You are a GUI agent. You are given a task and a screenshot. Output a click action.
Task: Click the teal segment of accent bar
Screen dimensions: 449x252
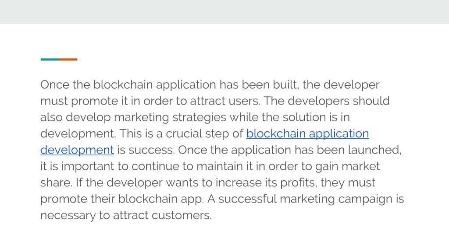pyautogui.click(x=50, y=59)
